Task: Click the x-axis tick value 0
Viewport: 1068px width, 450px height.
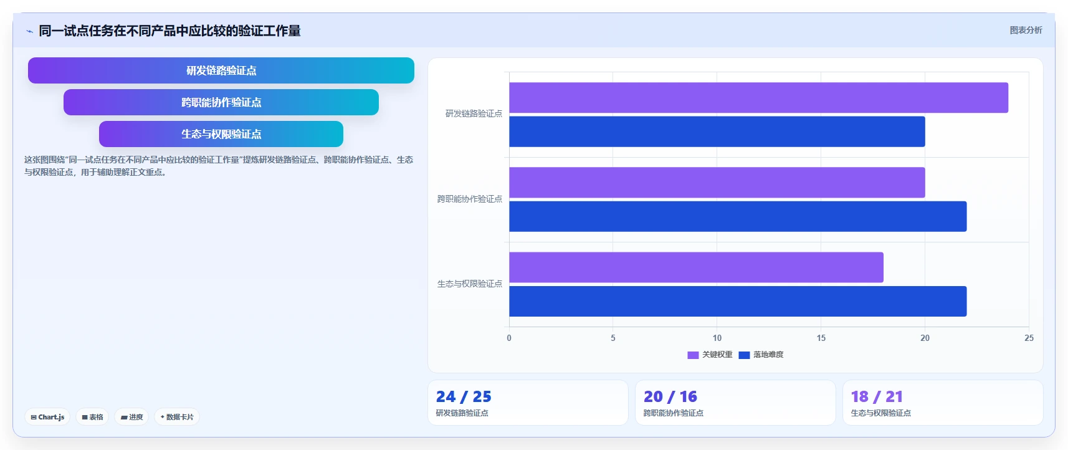Action: point(509,338)
